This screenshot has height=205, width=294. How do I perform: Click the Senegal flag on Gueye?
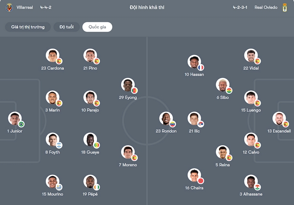pyautogui.click(x=97, y=145)
